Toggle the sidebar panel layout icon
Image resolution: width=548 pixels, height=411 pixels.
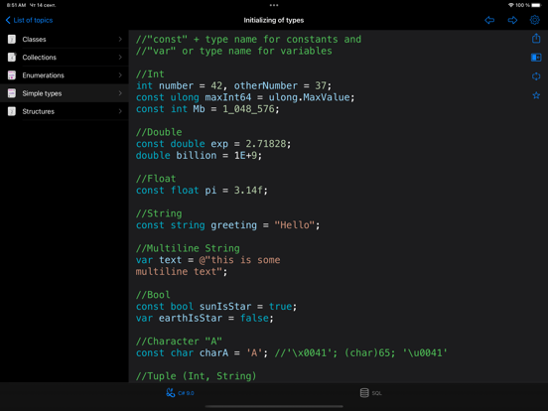coord(536,58)
